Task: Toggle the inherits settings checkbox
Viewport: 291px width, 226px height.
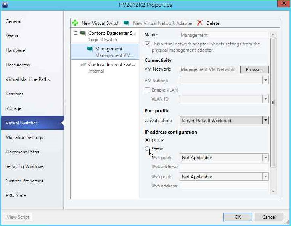Action: click(x=147, y=44)
